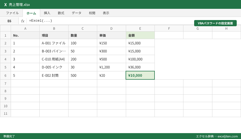241x139 pixels.
Task: Click the Excel X logo icon
Action: (6, 5)
